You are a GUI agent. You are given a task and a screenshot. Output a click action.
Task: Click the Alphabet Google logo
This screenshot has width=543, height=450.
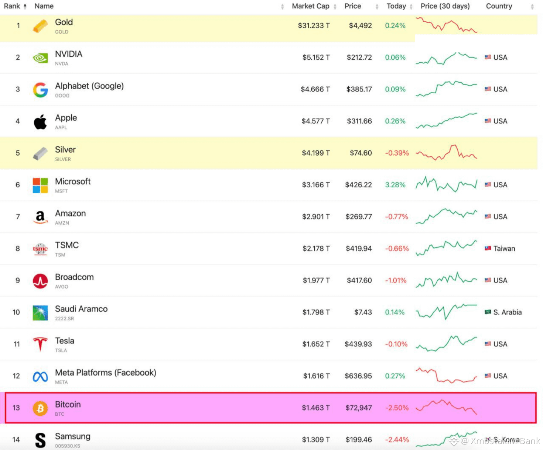click(40, 90)
